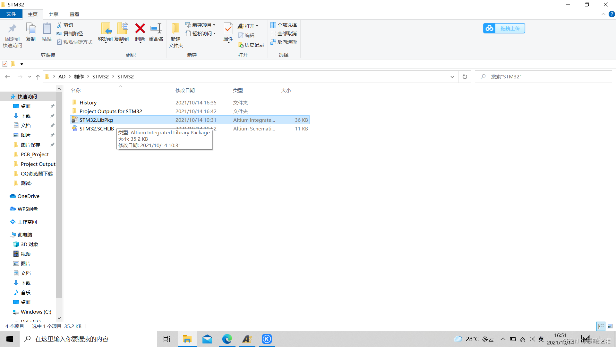This screenshot has width=616, height=347.
Task: Click the Select All button
Action: tap(284, 25)
